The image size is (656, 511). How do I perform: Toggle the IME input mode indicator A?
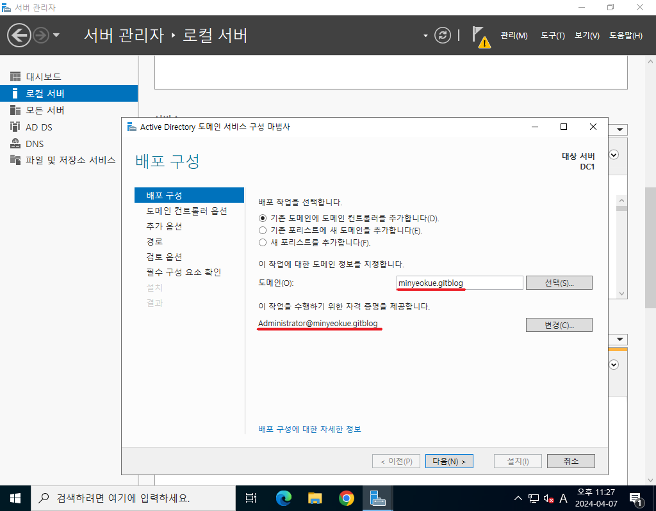[x=563, y=498]
